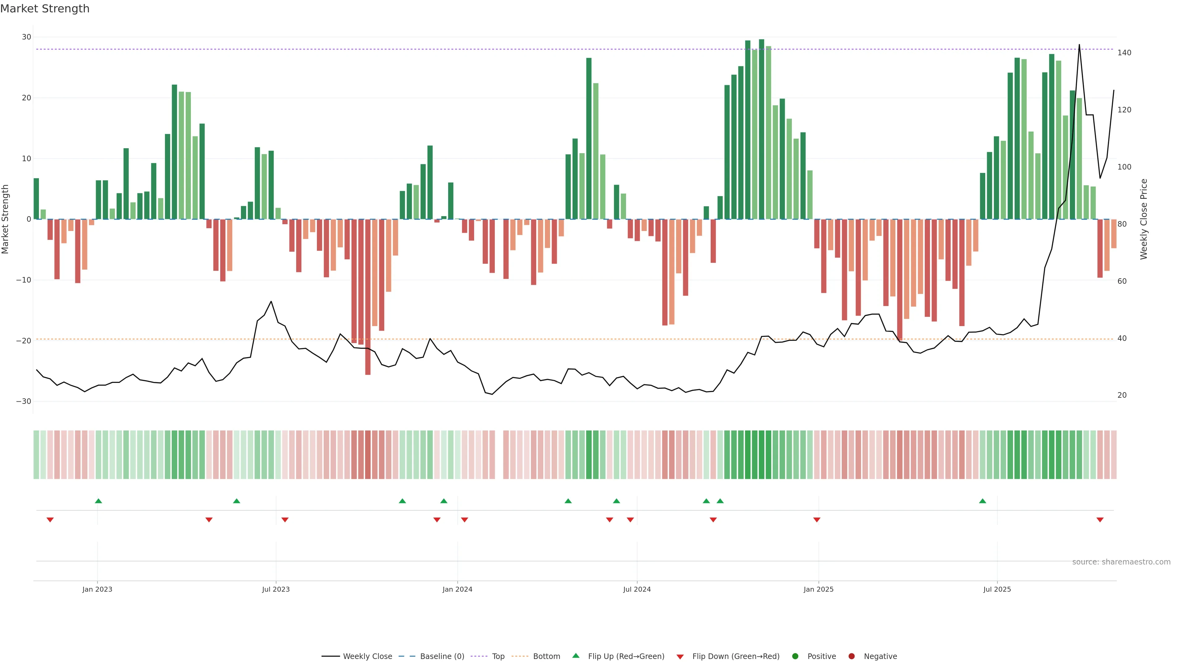The height and width of the screenshot is (667, 1186).
Task: Click the first green flip-up marker near Jan 2023
Action: coord(98,501)
